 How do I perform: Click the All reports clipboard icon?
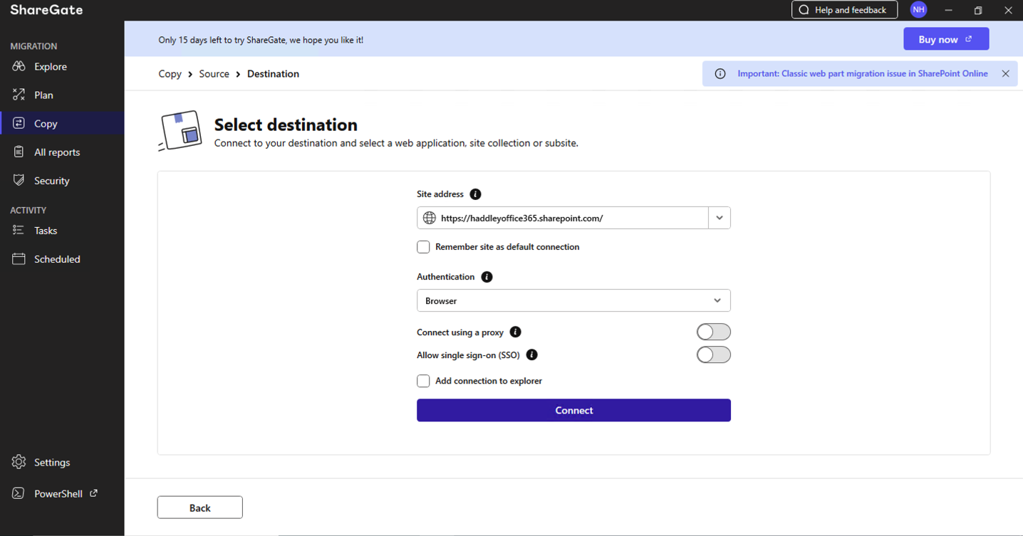pyautogui.click(x=19, y=152)
